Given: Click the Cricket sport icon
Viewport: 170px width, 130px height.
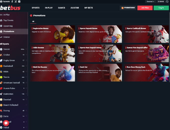Looking at the screenshot, I should (x=1, y=55).
